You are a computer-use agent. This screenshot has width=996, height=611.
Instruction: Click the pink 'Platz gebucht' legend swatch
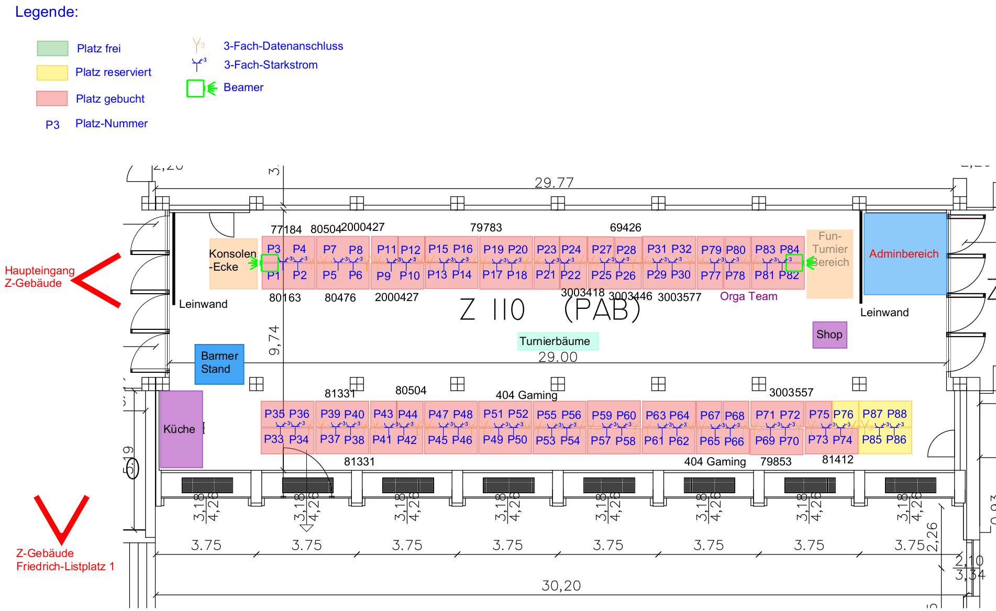(52, 98)
